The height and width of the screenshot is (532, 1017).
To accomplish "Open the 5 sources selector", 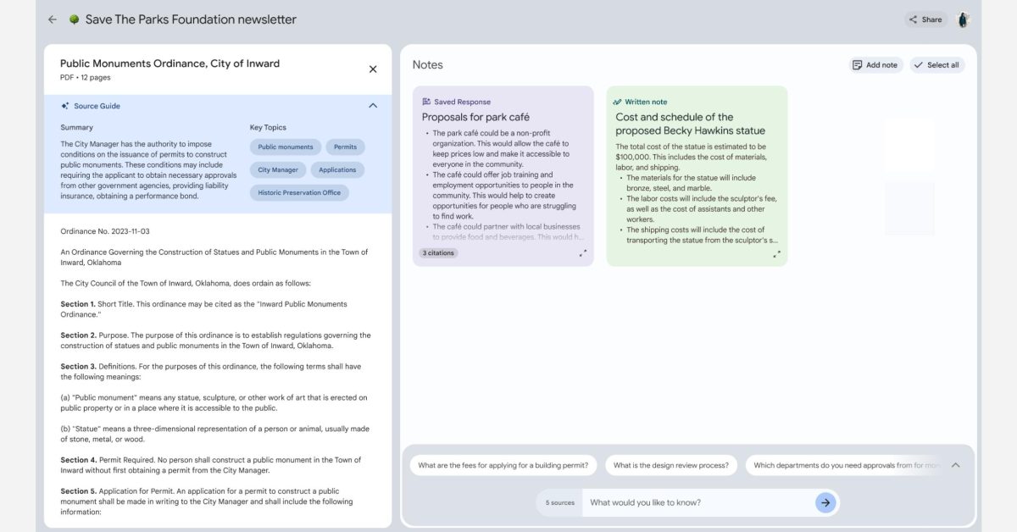I will [559, 502].
